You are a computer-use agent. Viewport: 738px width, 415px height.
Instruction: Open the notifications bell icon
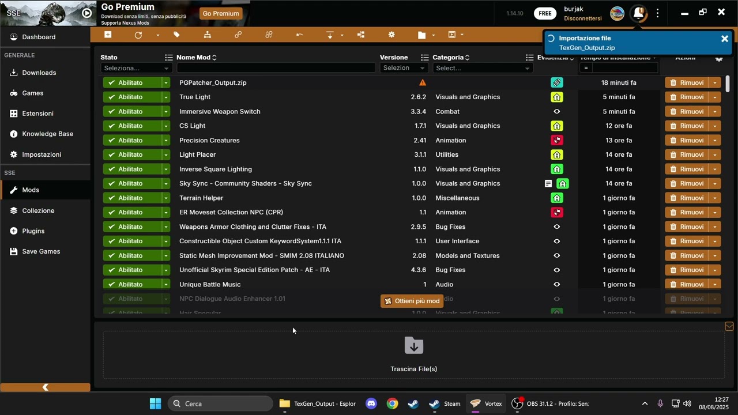pos(638,13)
